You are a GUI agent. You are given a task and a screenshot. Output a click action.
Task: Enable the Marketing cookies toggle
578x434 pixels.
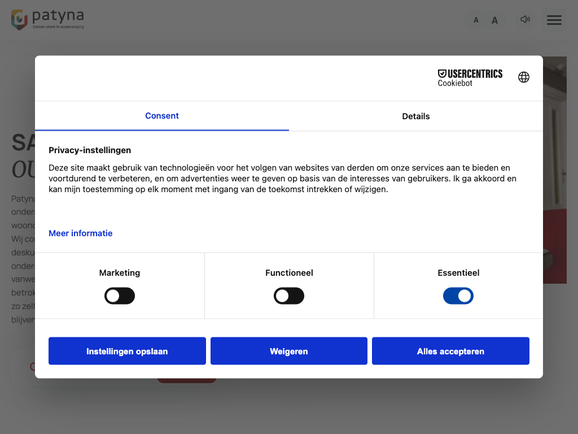point(120,296)
